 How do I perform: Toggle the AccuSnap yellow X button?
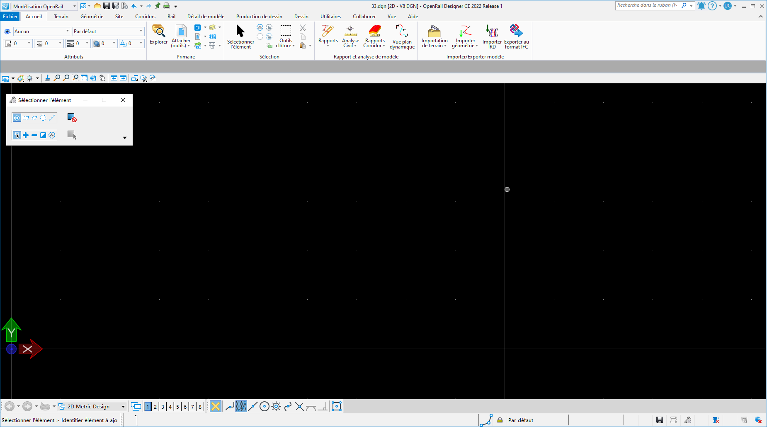point(216,406)
